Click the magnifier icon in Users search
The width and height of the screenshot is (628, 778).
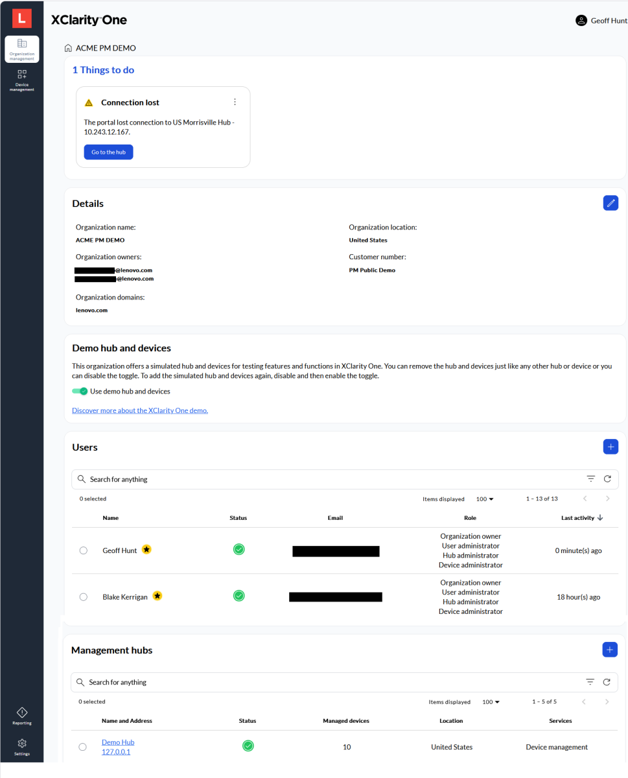tap(81, 479)
